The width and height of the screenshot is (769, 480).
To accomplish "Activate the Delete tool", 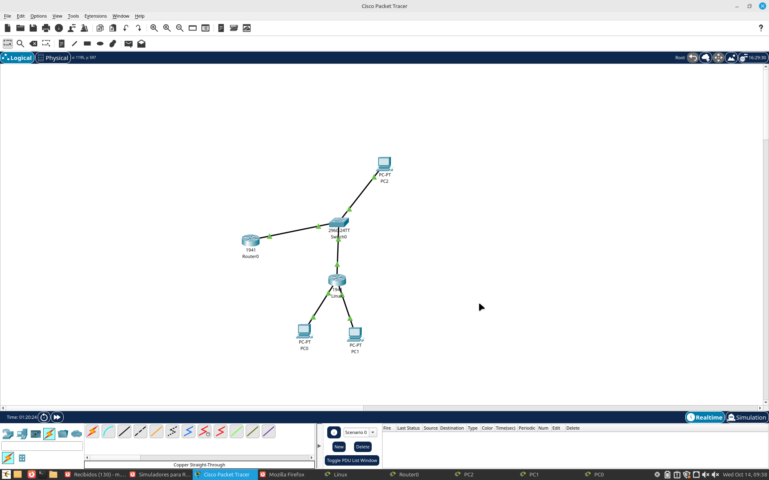I will click(33, 44).
